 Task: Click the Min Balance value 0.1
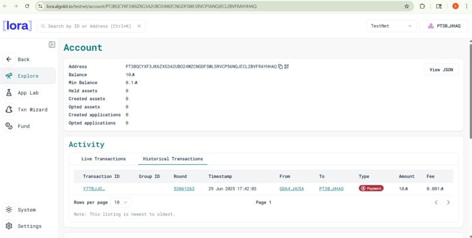(x=131, y=82)
